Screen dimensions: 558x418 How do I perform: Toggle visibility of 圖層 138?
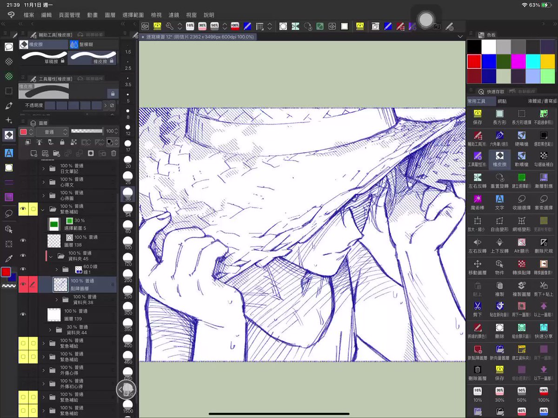23,240
